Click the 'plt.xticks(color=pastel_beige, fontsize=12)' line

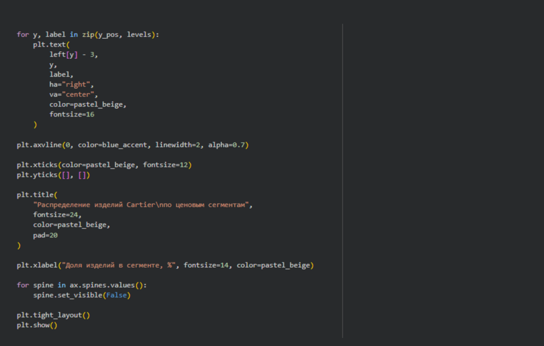[104, 165]
